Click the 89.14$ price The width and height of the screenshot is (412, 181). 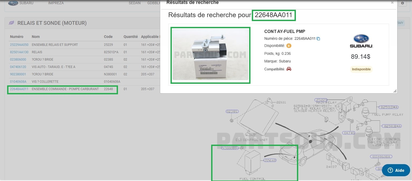pos(361,57)
